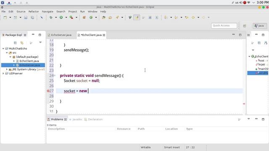Click the Save All toolbar icon
Image resolution: width=269 pixels, height=151 pixels.
pos(32,18)
